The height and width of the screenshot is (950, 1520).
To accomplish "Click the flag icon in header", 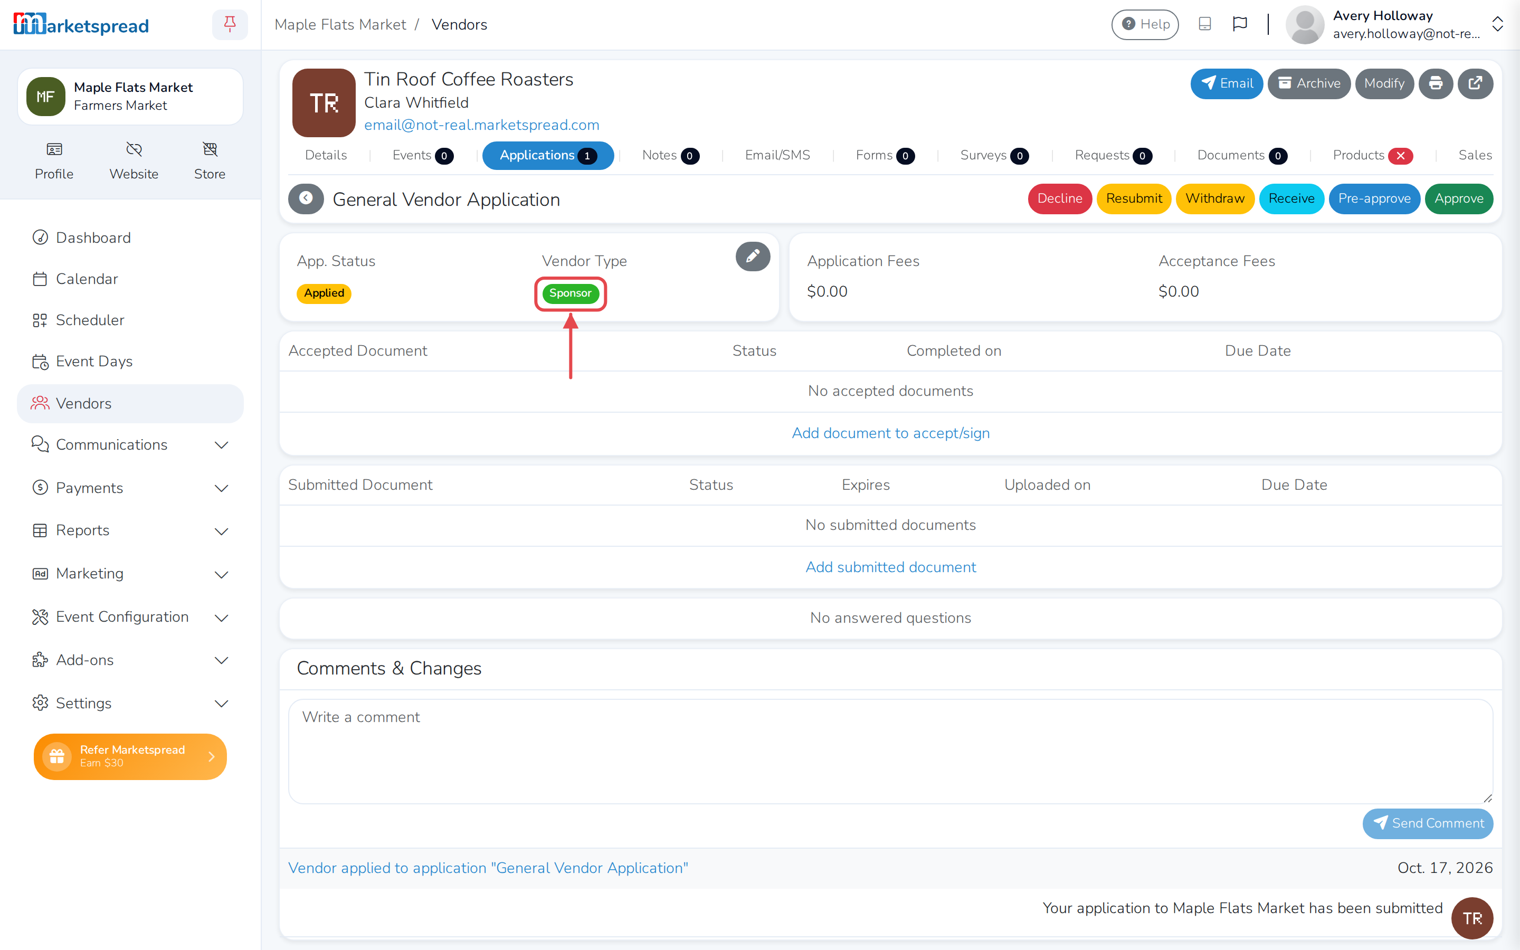I will (1240, 24).
